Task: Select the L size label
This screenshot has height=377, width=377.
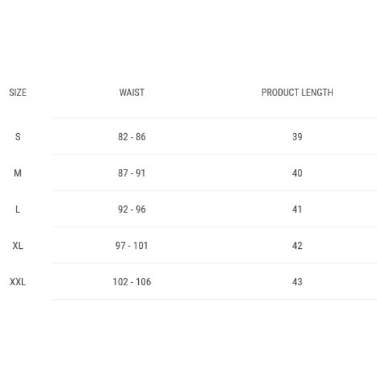Action: (x=18, y=209)
